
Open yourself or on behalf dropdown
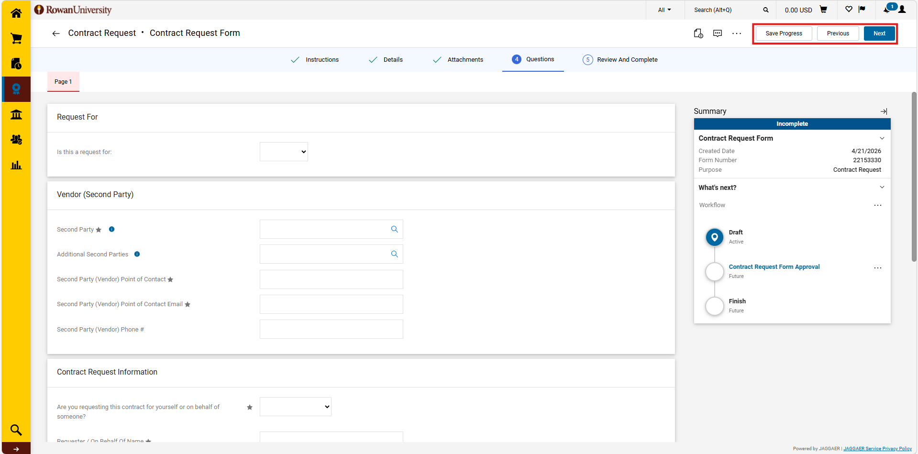(296, 407)
